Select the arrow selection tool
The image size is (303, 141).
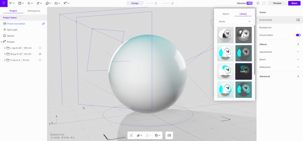pos(11,3)
